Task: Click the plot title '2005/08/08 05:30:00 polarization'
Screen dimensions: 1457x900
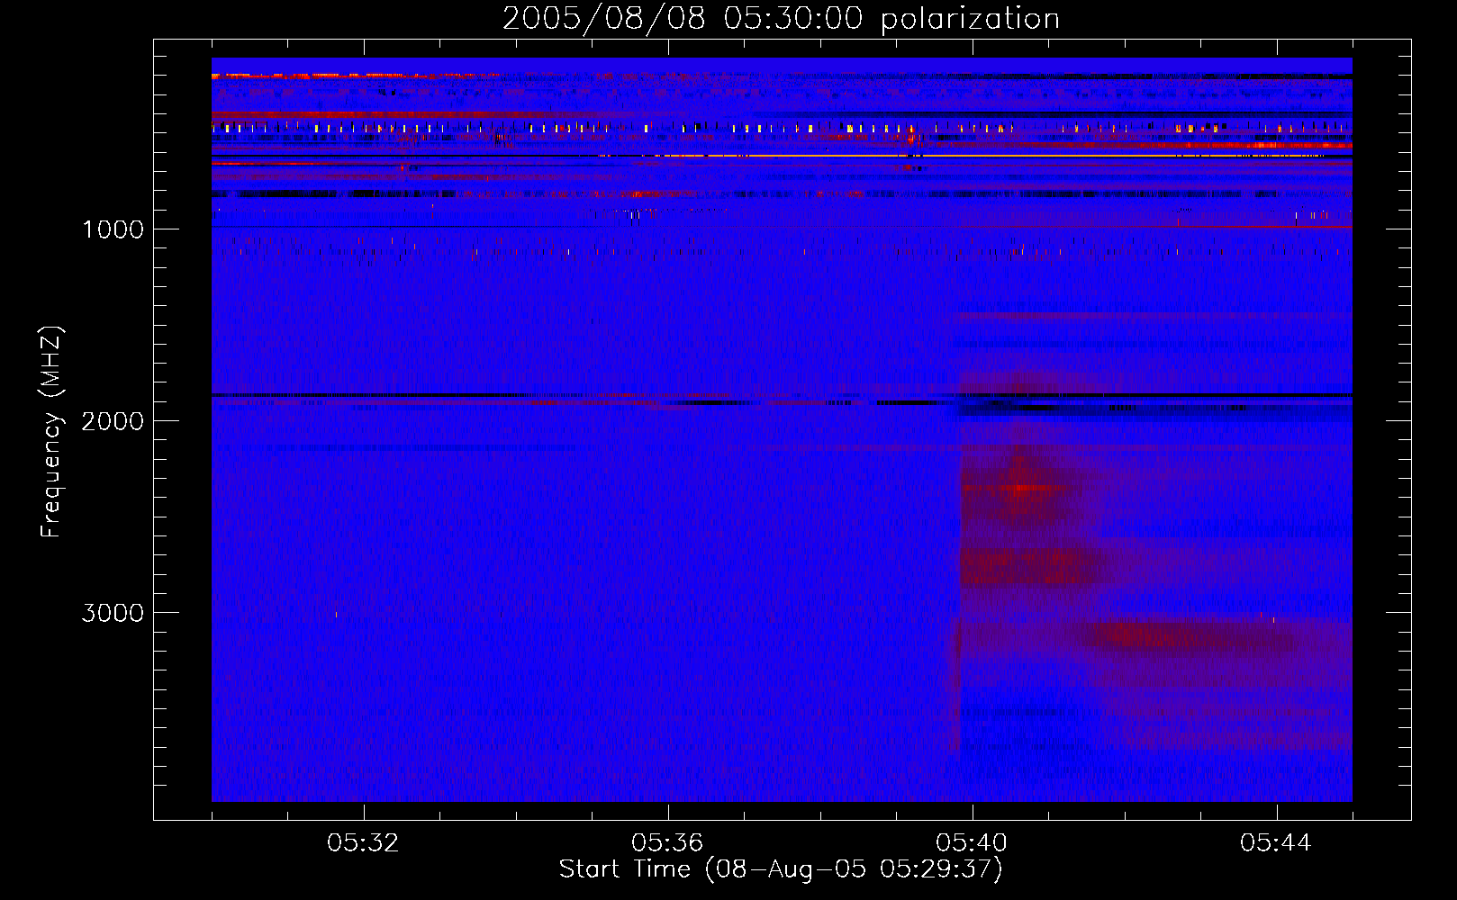Action: click(x=781, y=19)
